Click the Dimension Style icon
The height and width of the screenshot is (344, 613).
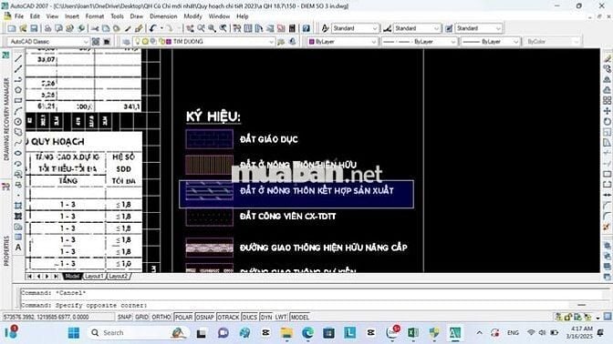(x=387, y=28)
